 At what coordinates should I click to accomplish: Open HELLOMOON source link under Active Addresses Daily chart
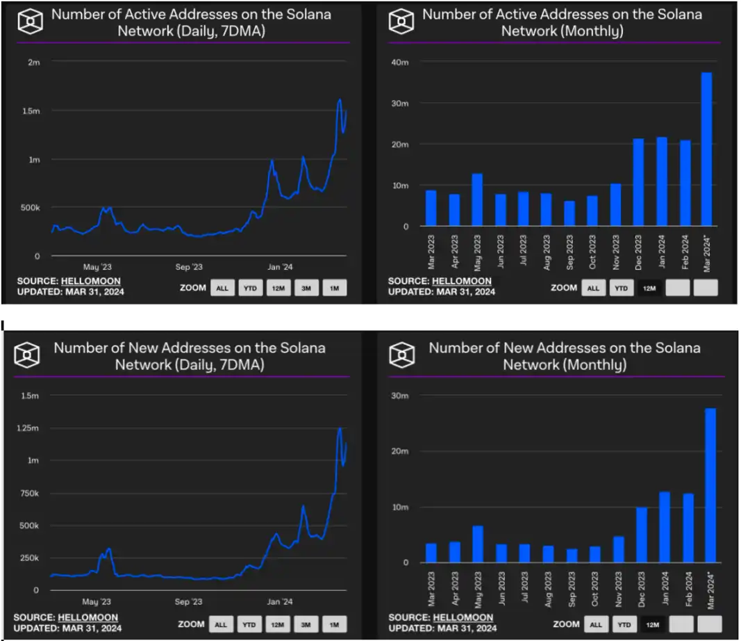point(89,281)
